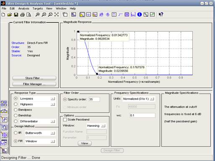Switch design method to IIR
The width and height of the screenshot is (215, 161).
point(16,133)
